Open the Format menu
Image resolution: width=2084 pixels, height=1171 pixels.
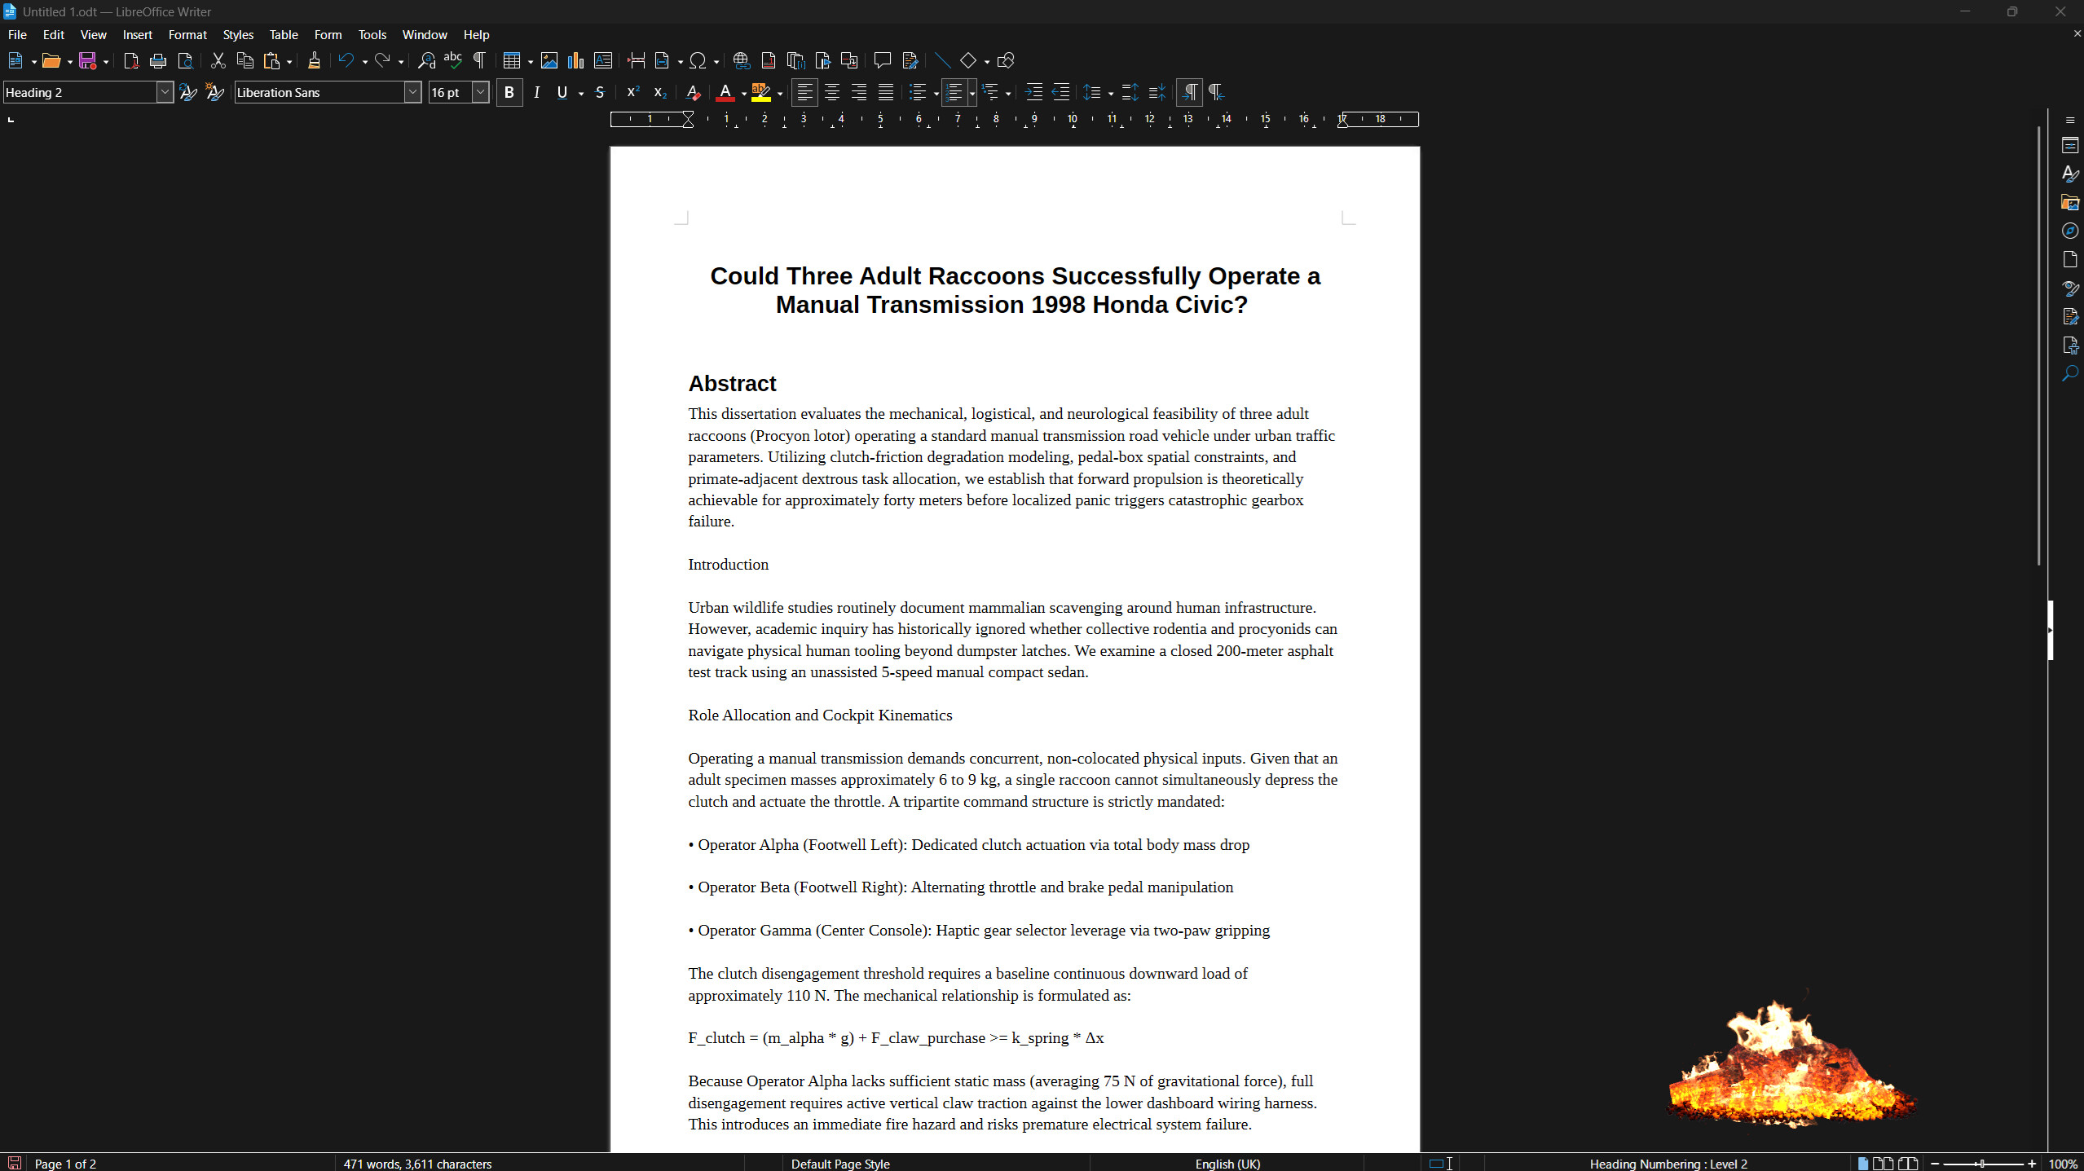(187, 35)
